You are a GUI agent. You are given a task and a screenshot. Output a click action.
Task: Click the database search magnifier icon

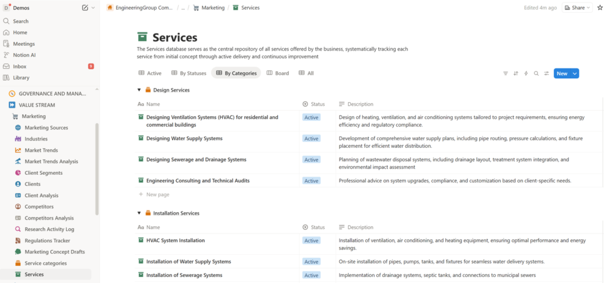coord(536,74)
